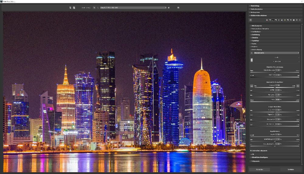Click the rightmost icon in the panel icon row

click(300, 20)
